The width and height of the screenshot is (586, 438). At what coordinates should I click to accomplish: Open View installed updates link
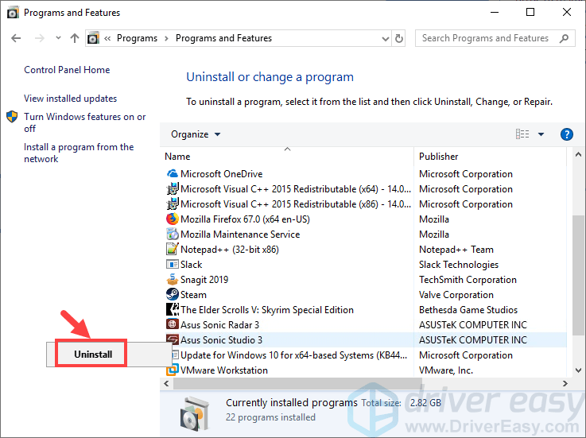(70, 99)
